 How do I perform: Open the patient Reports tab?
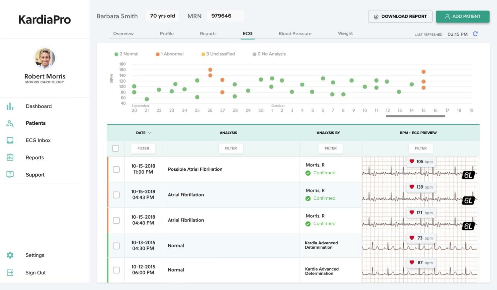208,34
